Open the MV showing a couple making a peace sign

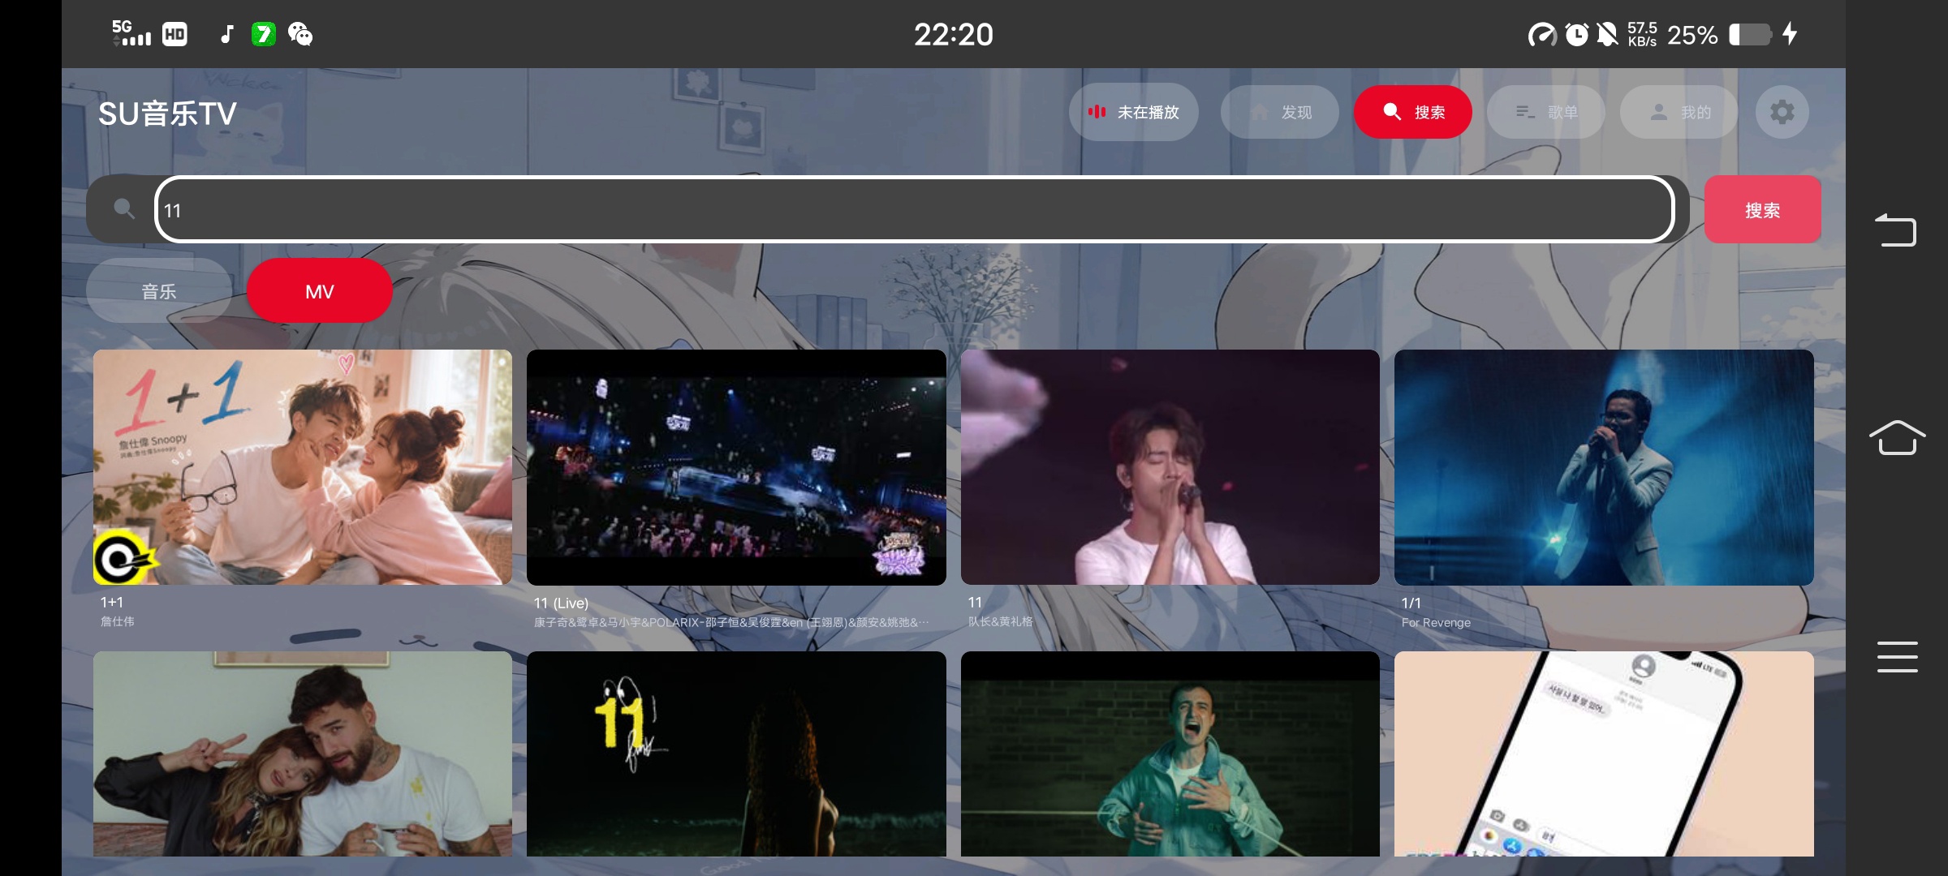[x=303, y=754]
